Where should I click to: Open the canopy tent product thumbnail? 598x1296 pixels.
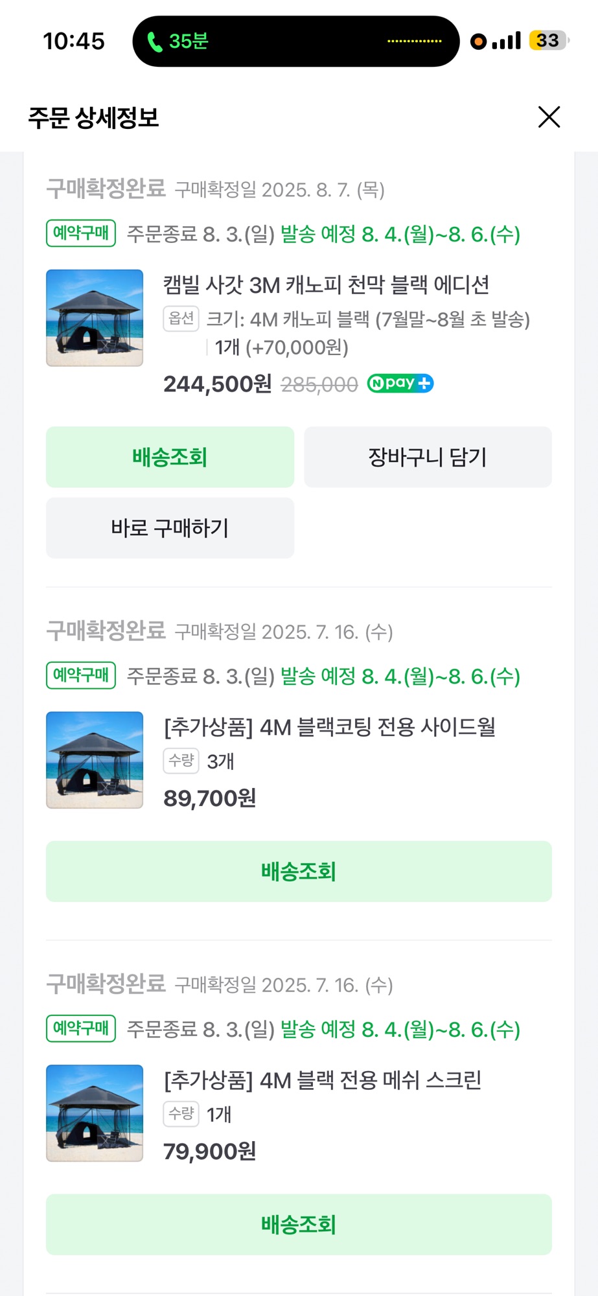[95, 318]
